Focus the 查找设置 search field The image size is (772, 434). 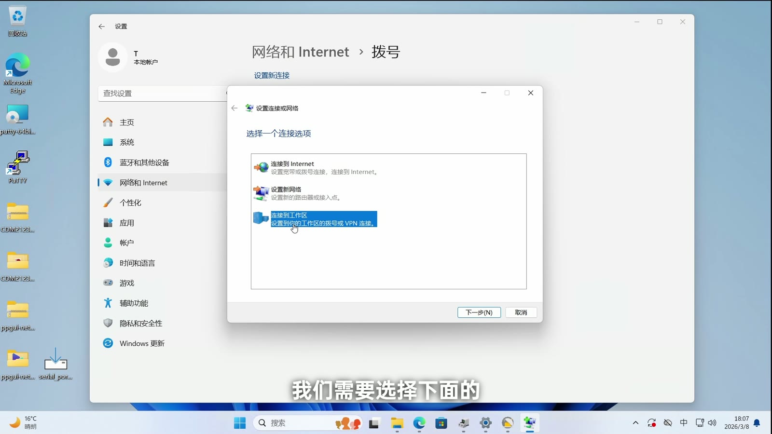163,93
